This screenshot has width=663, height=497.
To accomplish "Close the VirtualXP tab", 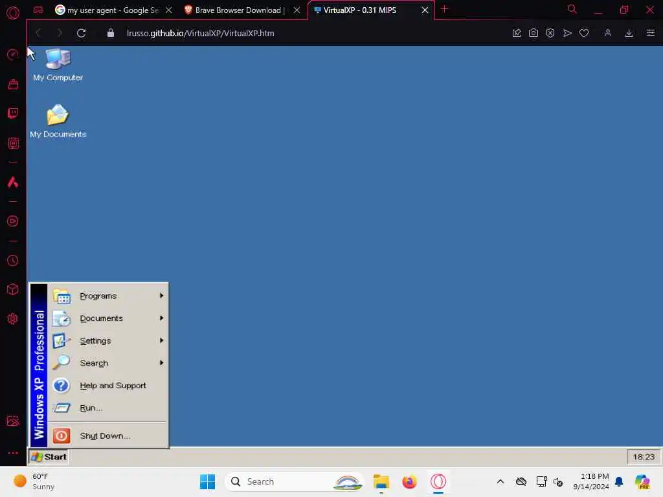I will click(425, 10).
